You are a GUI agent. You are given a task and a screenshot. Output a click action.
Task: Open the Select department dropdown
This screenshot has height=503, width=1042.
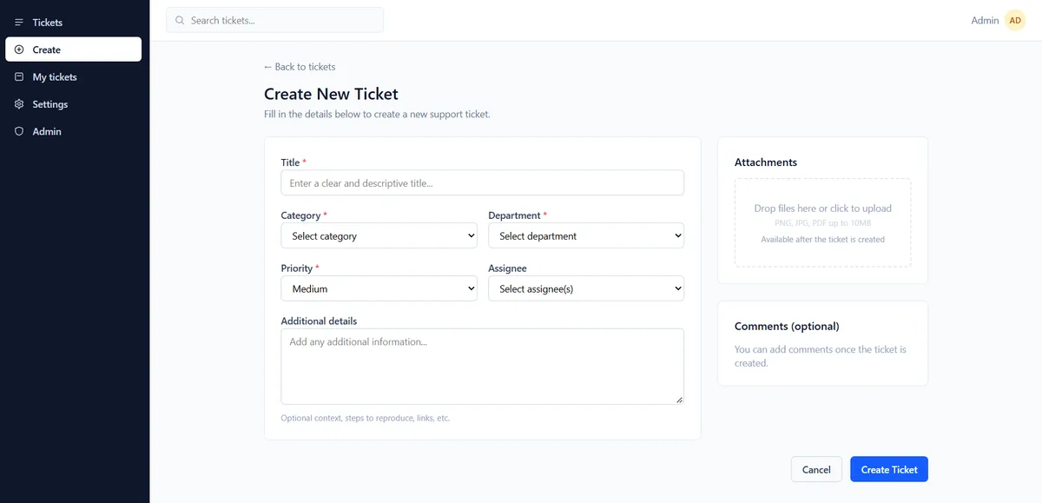pos(586,235)
